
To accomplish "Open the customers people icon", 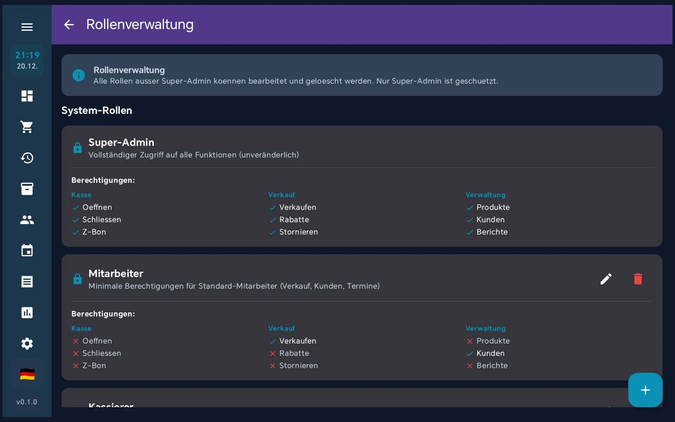I will [27, 220].
